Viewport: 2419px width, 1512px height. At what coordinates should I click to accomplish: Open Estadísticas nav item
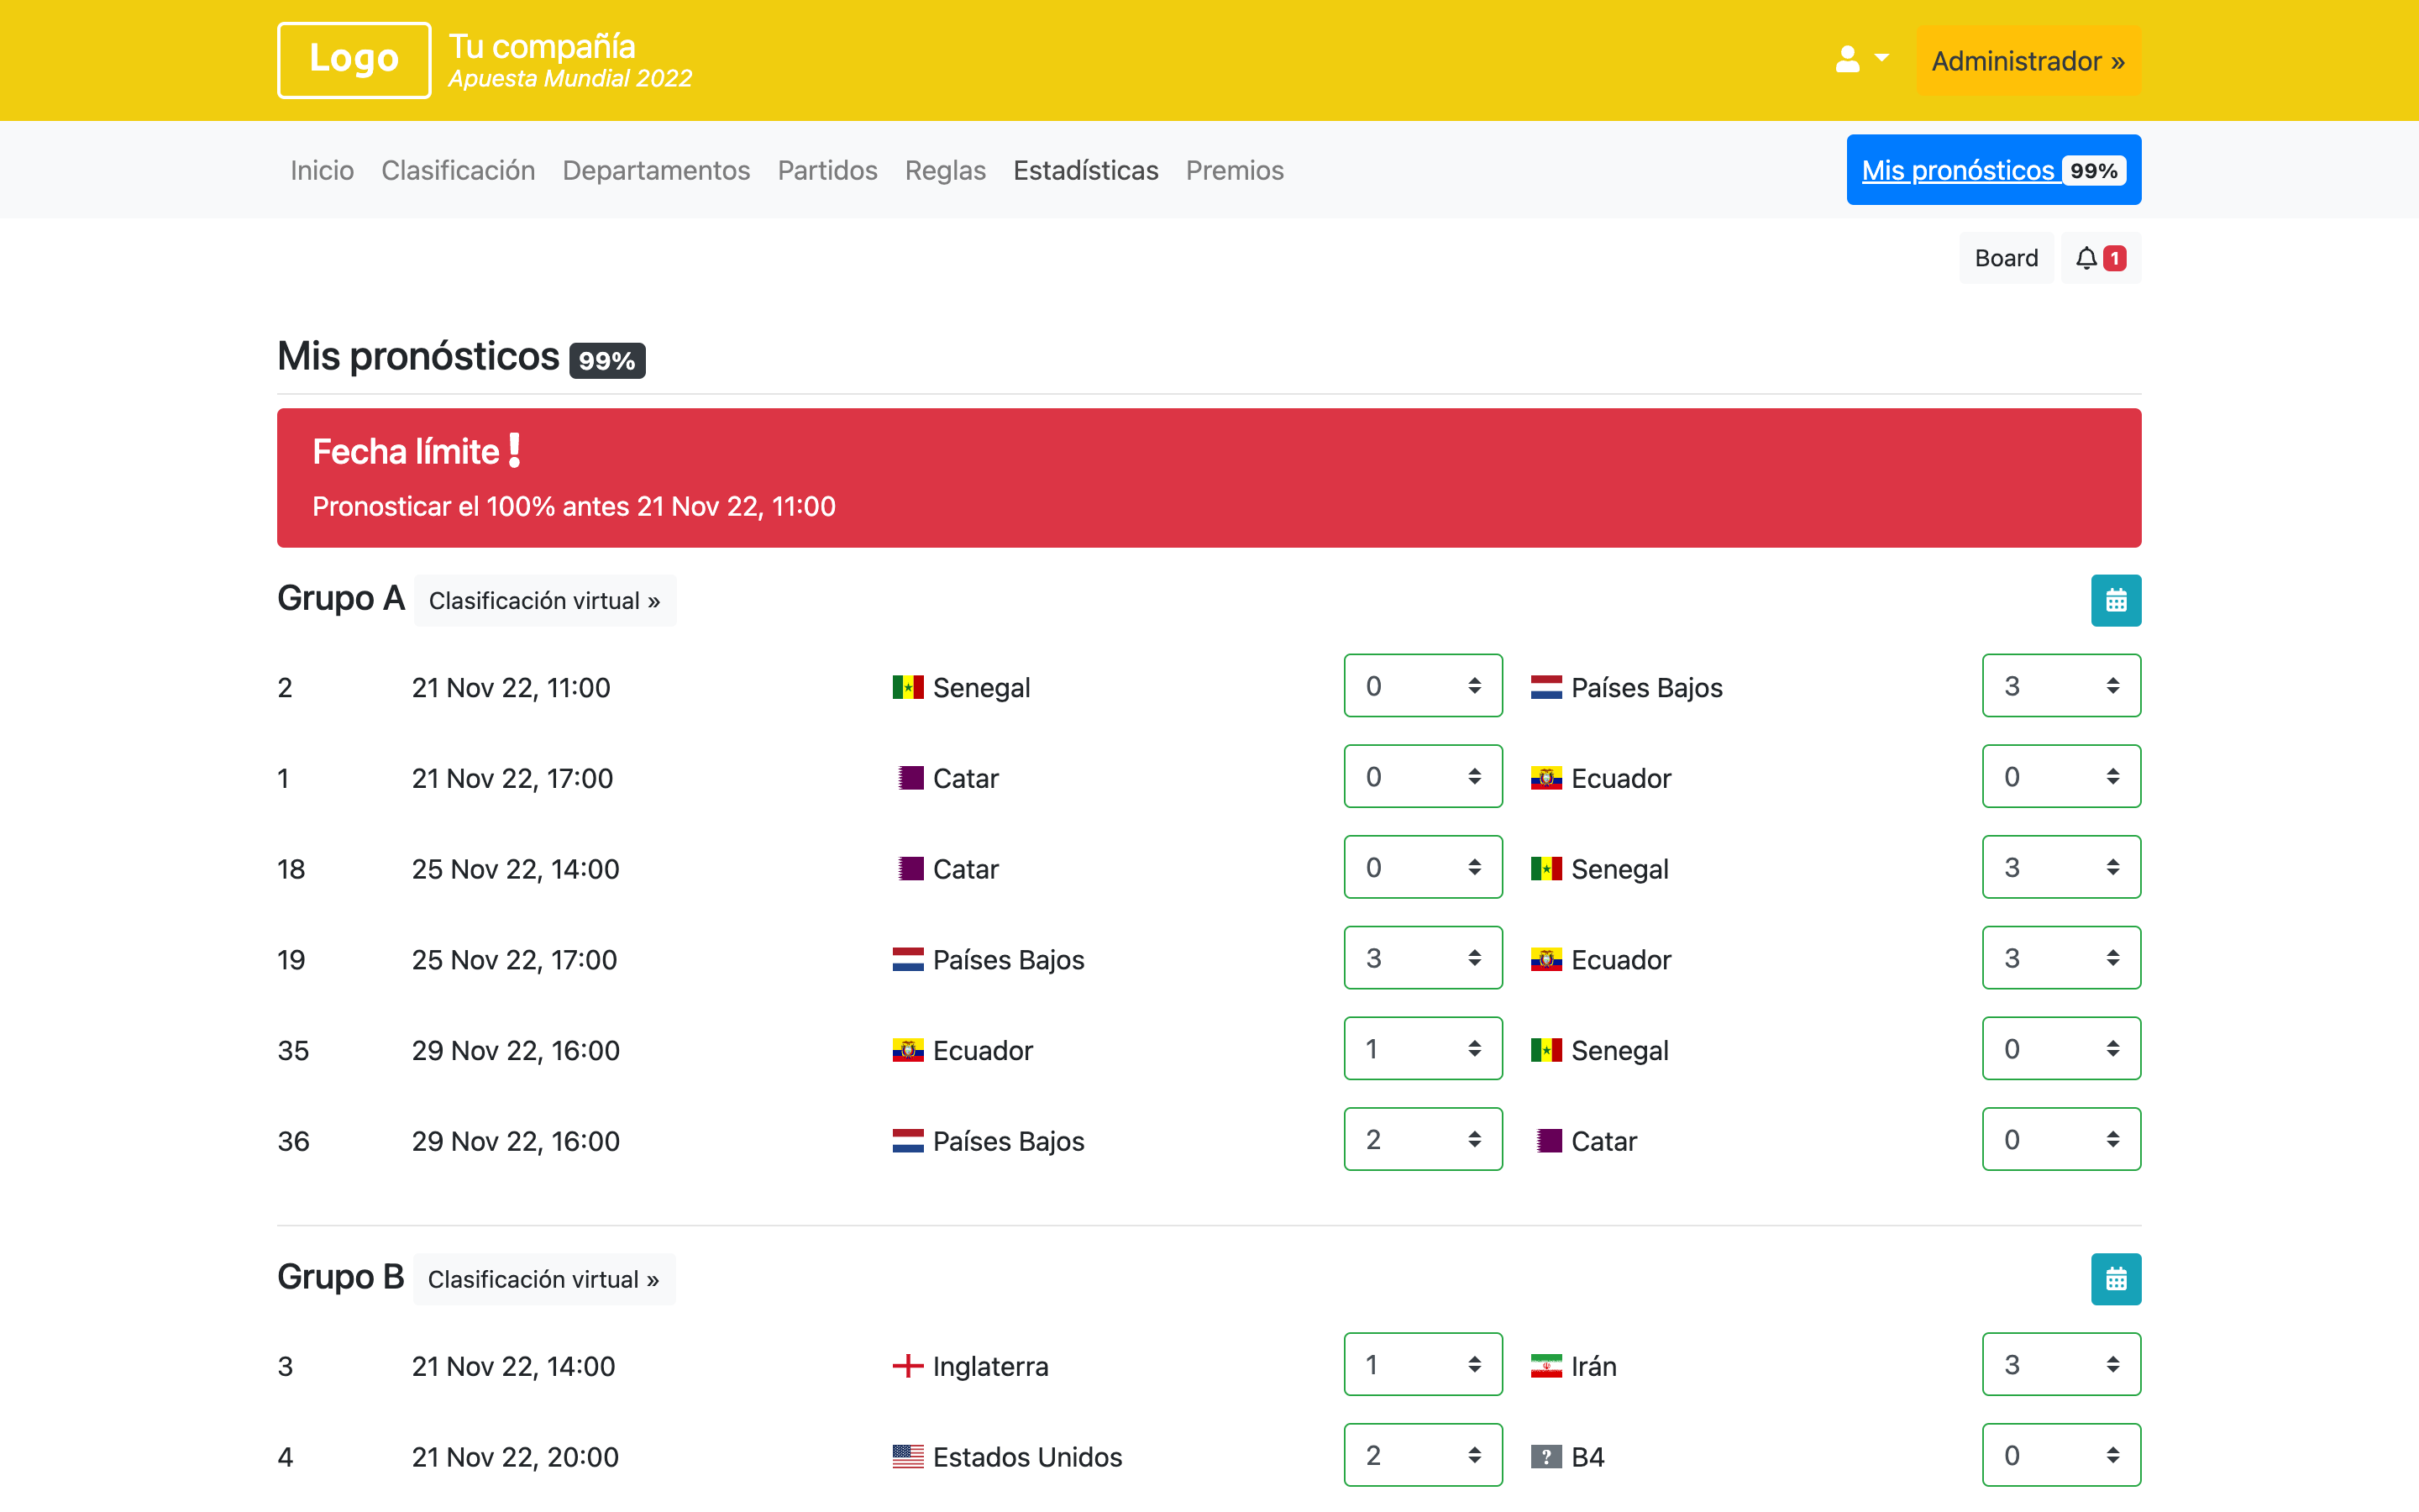click(x=1085, y=170)
